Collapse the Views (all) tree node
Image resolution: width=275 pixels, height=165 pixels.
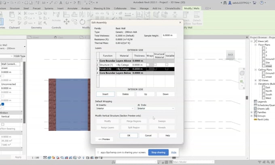252,41
